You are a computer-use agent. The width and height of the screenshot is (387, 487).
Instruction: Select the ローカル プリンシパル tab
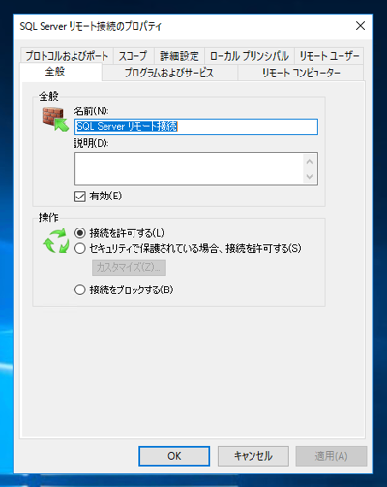point(250,56)
